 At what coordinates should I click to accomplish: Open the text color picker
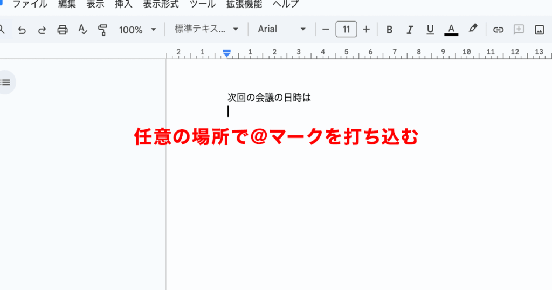click(451, 30)
